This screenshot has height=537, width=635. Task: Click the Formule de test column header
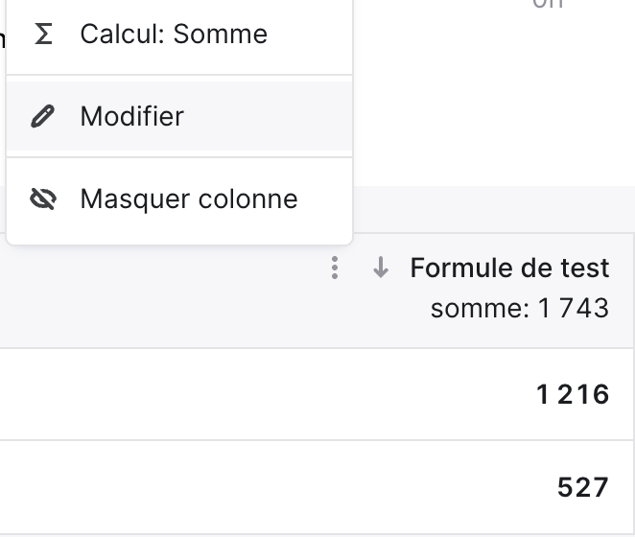[x=509, y=268]
